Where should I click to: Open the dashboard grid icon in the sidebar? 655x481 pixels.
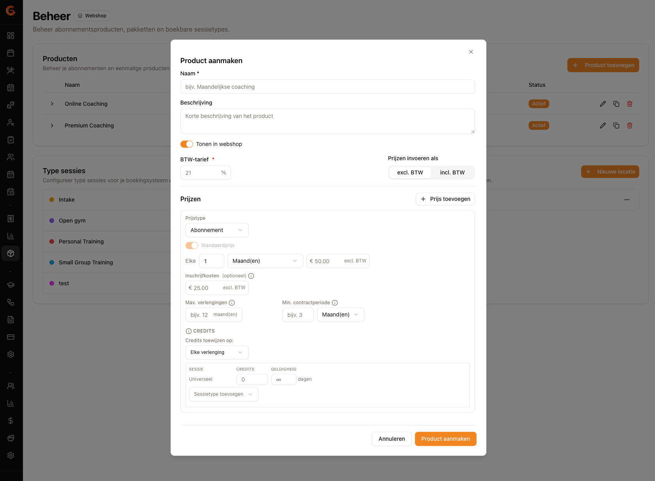click(x=11, y=36)
